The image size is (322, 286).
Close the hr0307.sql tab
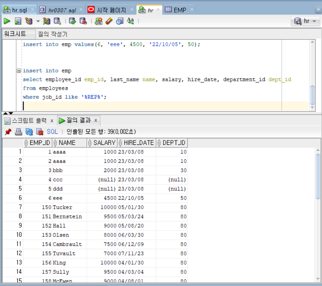click(x=81, y=10)
